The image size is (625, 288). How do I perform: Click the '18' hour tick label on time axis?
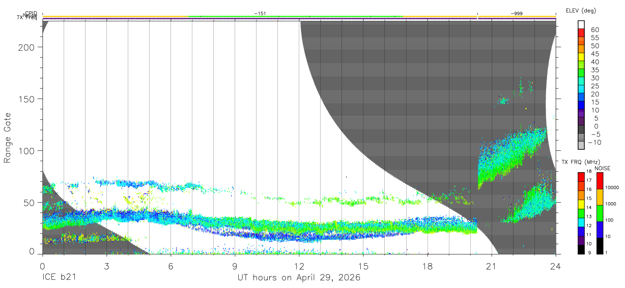(x=428, y=266)
